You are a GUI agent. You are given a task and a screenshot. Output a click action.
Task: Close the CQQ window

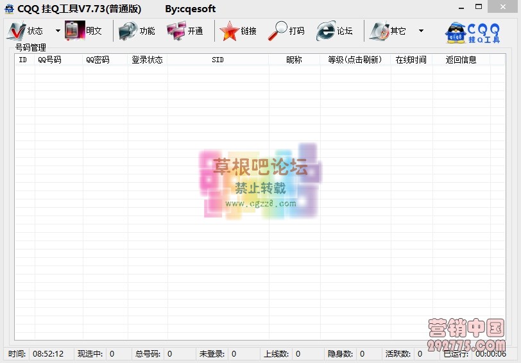coord(503,6)
